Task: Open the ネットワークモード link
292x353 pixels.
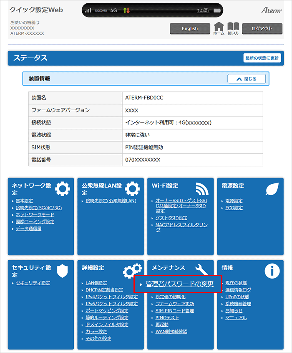Action: tap(35, 215)
